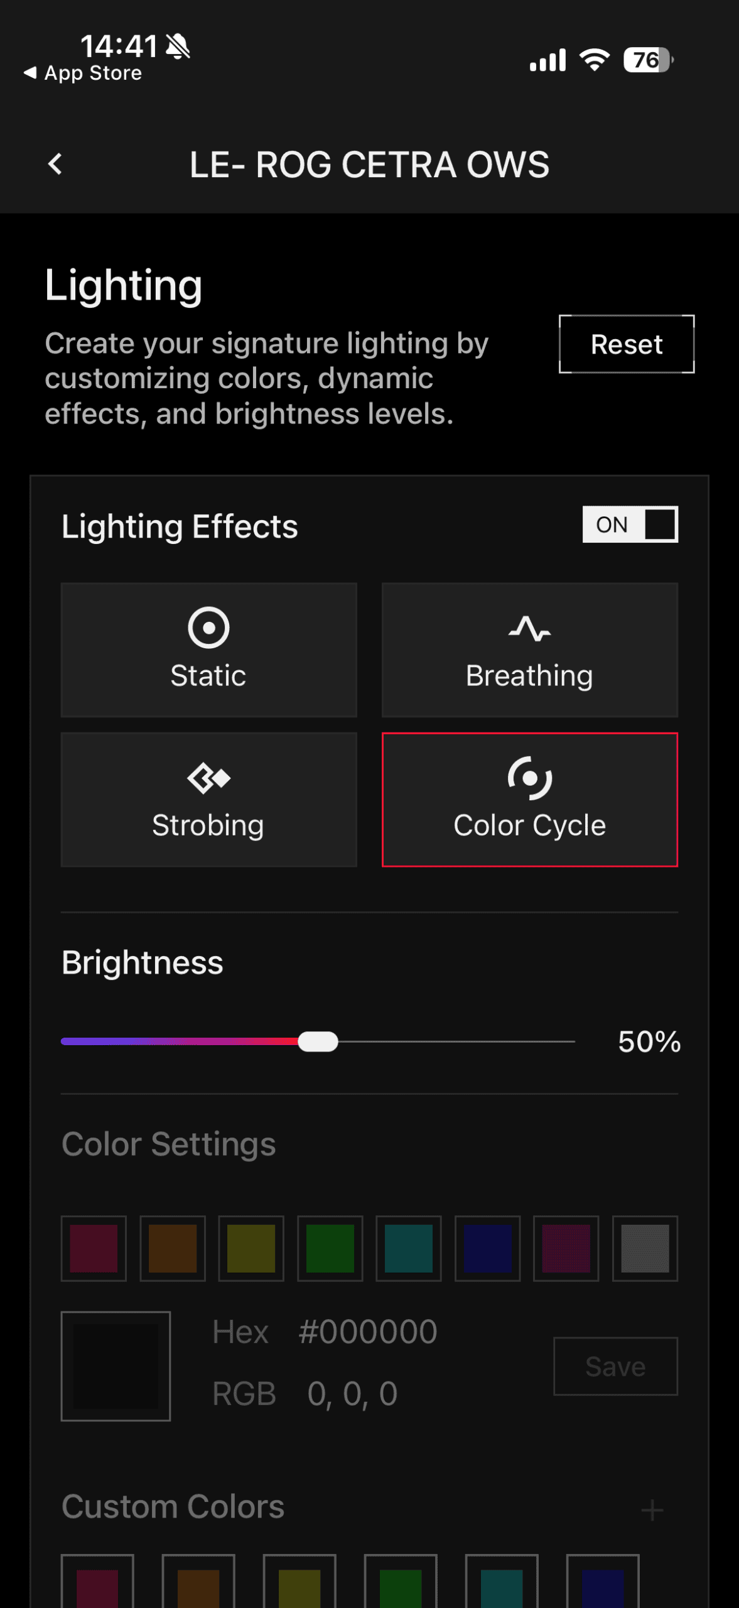The height and width of the screenshot is (1608, 739).
Task: Open the large black color preview box
Action: (116, 1366)
